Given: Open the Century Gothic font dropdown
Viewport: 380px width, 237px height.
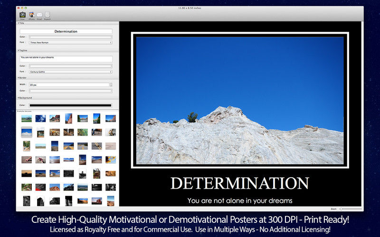Looking at the screenshot, I should tap(70, 72).
